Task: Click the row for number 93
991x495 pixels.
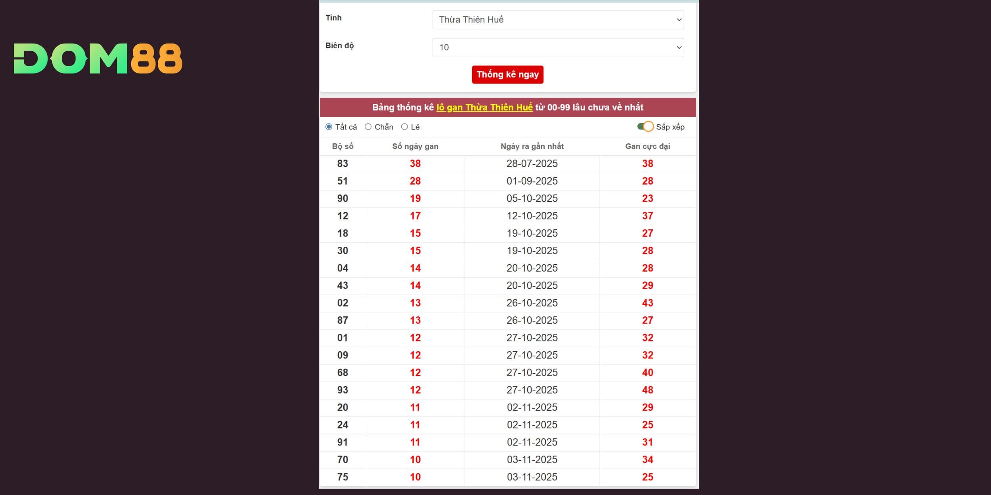Action: 342,390
